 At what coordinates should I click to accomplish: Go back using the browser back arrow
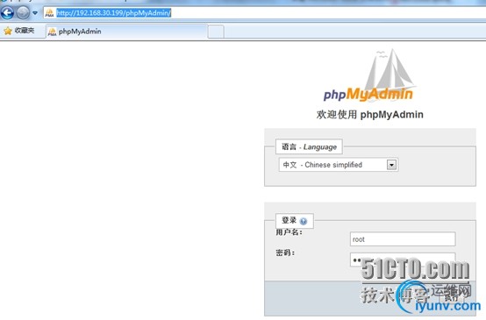click(7, 13)
